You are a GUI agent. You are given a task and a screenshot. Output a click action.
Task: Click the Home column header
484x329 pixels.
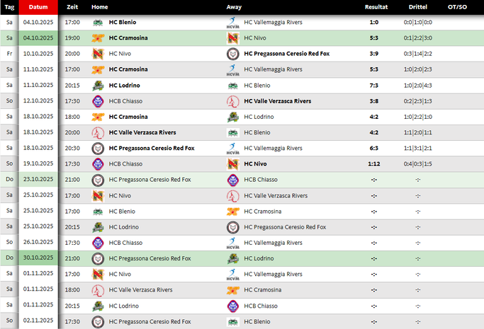(100, 6)
